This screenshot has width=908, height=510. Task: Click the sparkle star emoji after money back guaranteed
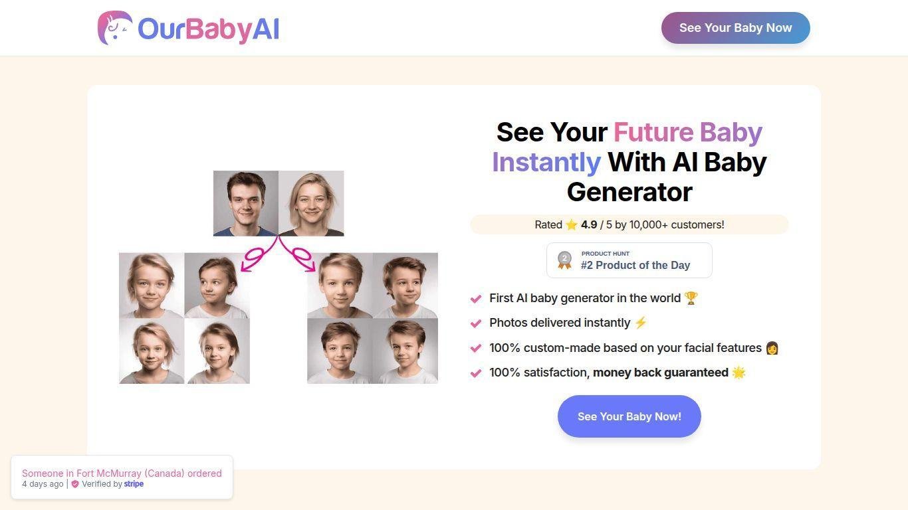738,373
